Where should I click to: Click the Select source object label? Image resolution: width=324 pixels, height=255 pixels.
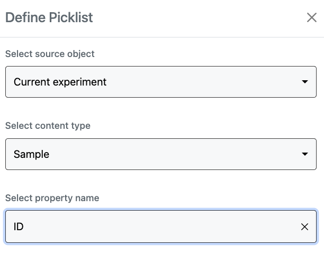(x=50, y=54)
